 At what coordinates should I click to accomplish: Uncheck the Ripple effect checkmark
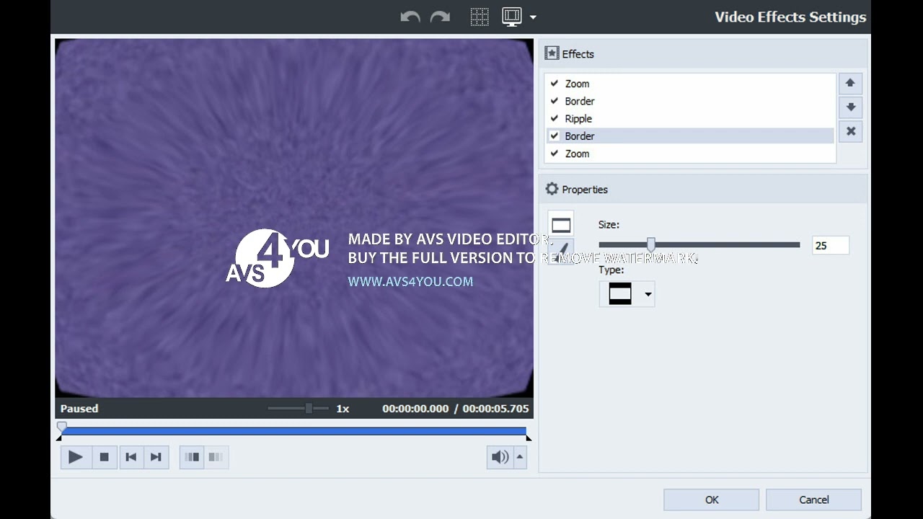pos(555,118)
